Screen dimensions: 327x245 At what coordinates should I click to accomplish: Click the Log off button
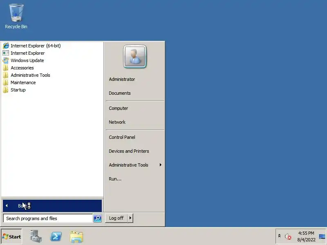(116, 218)
